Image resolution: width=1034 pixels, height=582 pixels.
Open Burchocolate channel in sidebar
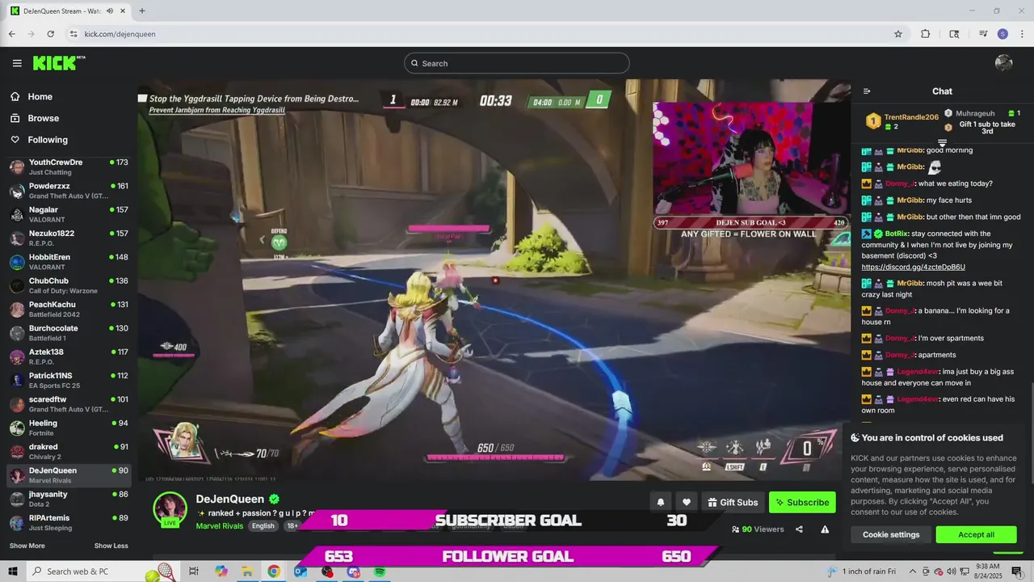pyautogui.click(x=69, y=333)
